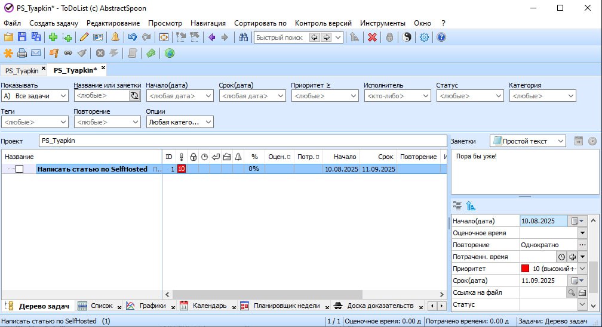
Task: Click the printer icon in toolbar
Action: (22, 53)
